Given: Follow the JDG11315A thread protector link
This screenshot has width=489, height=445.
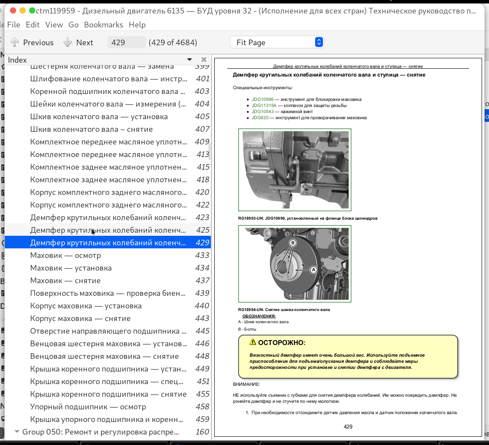Looking at the screenshot, I should [264, 105].
